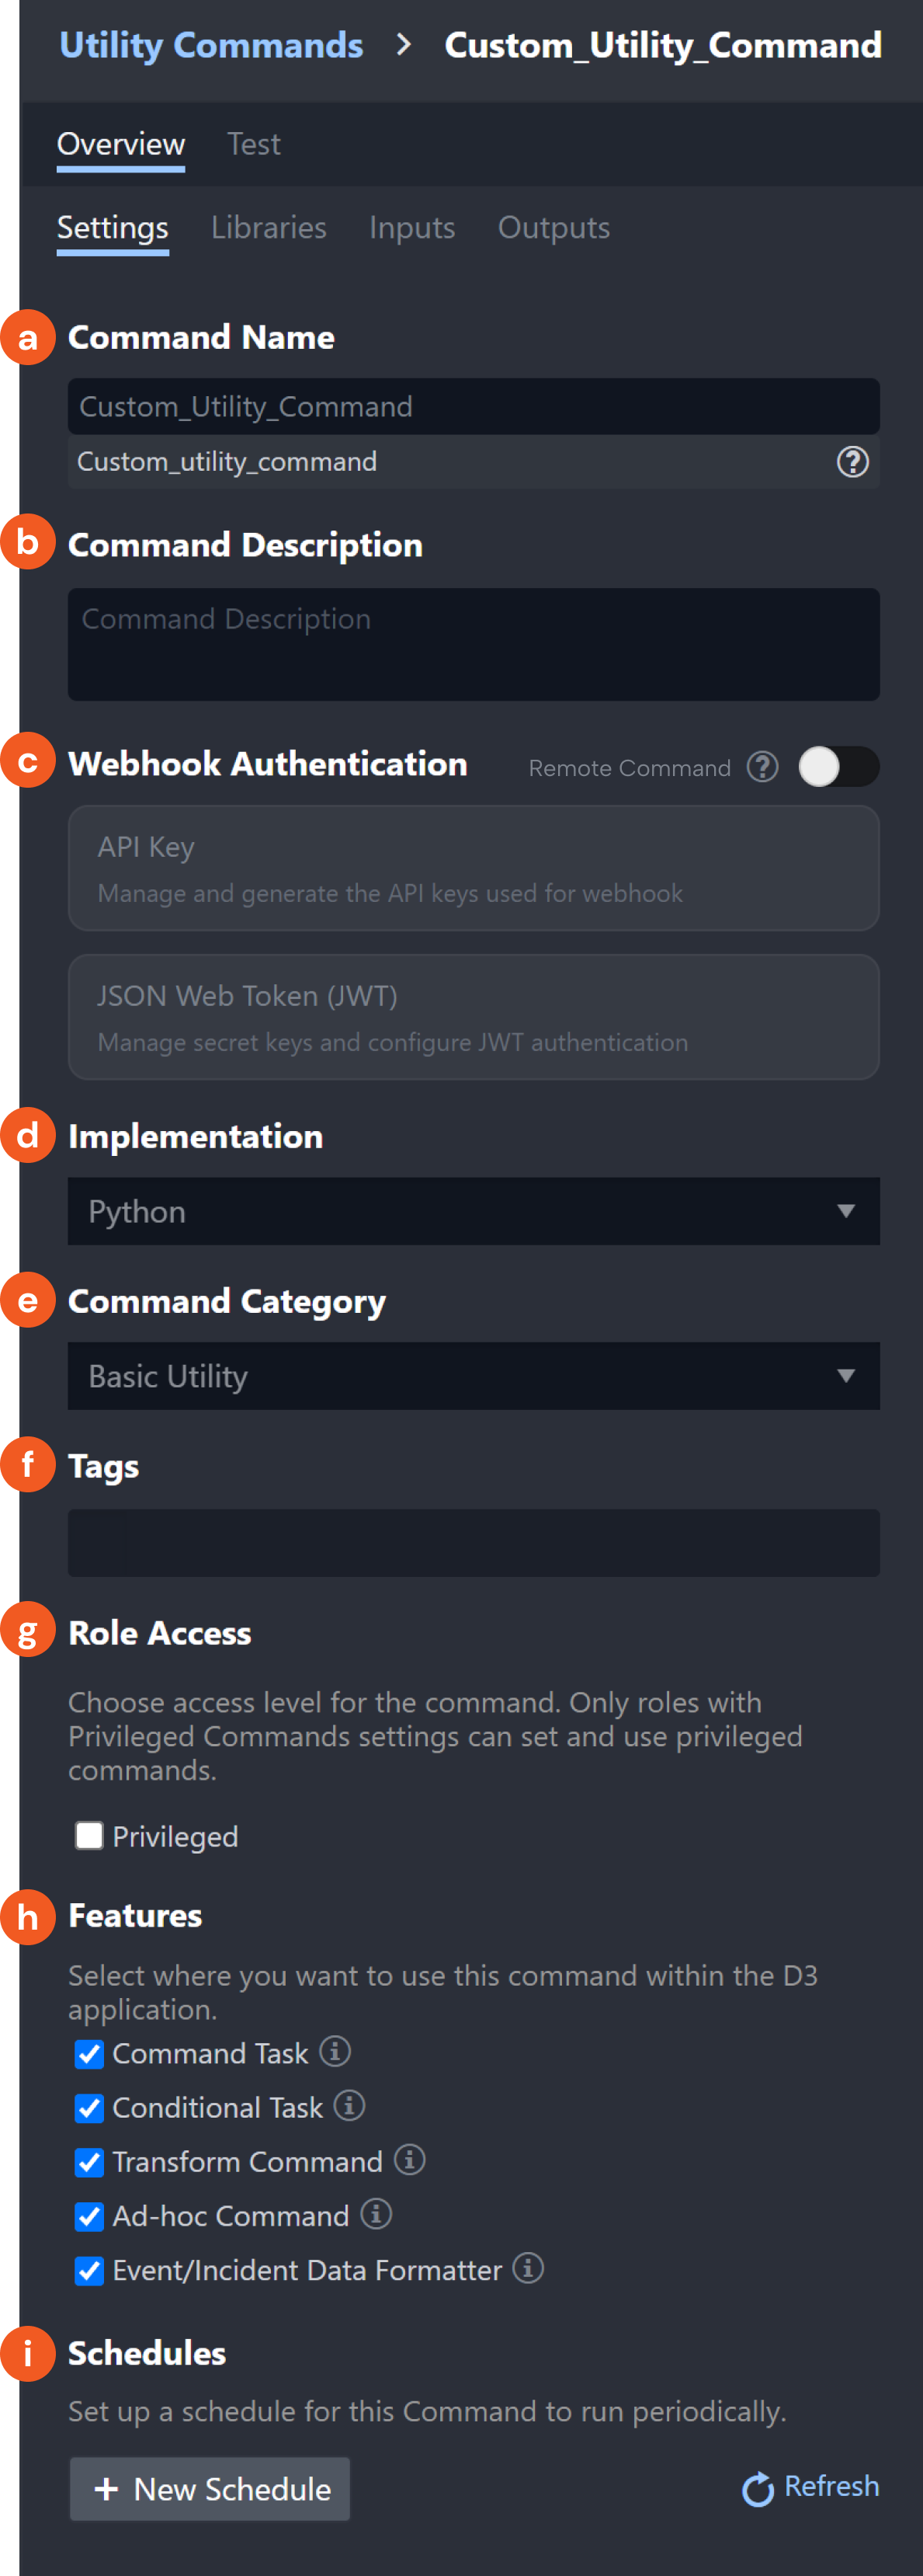Viewport: 923px width, 2576px height.
Task: Open the Libraries tab
Action: tap(268, 228)
